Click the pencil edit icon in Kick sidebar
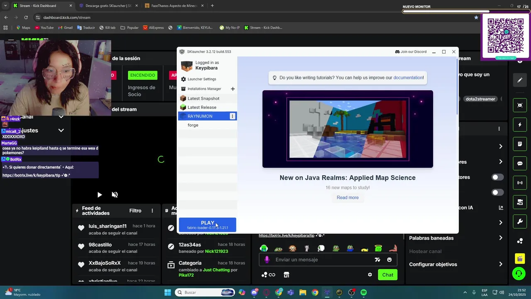Viewport: 531px width, 299px height. point(520,80)
